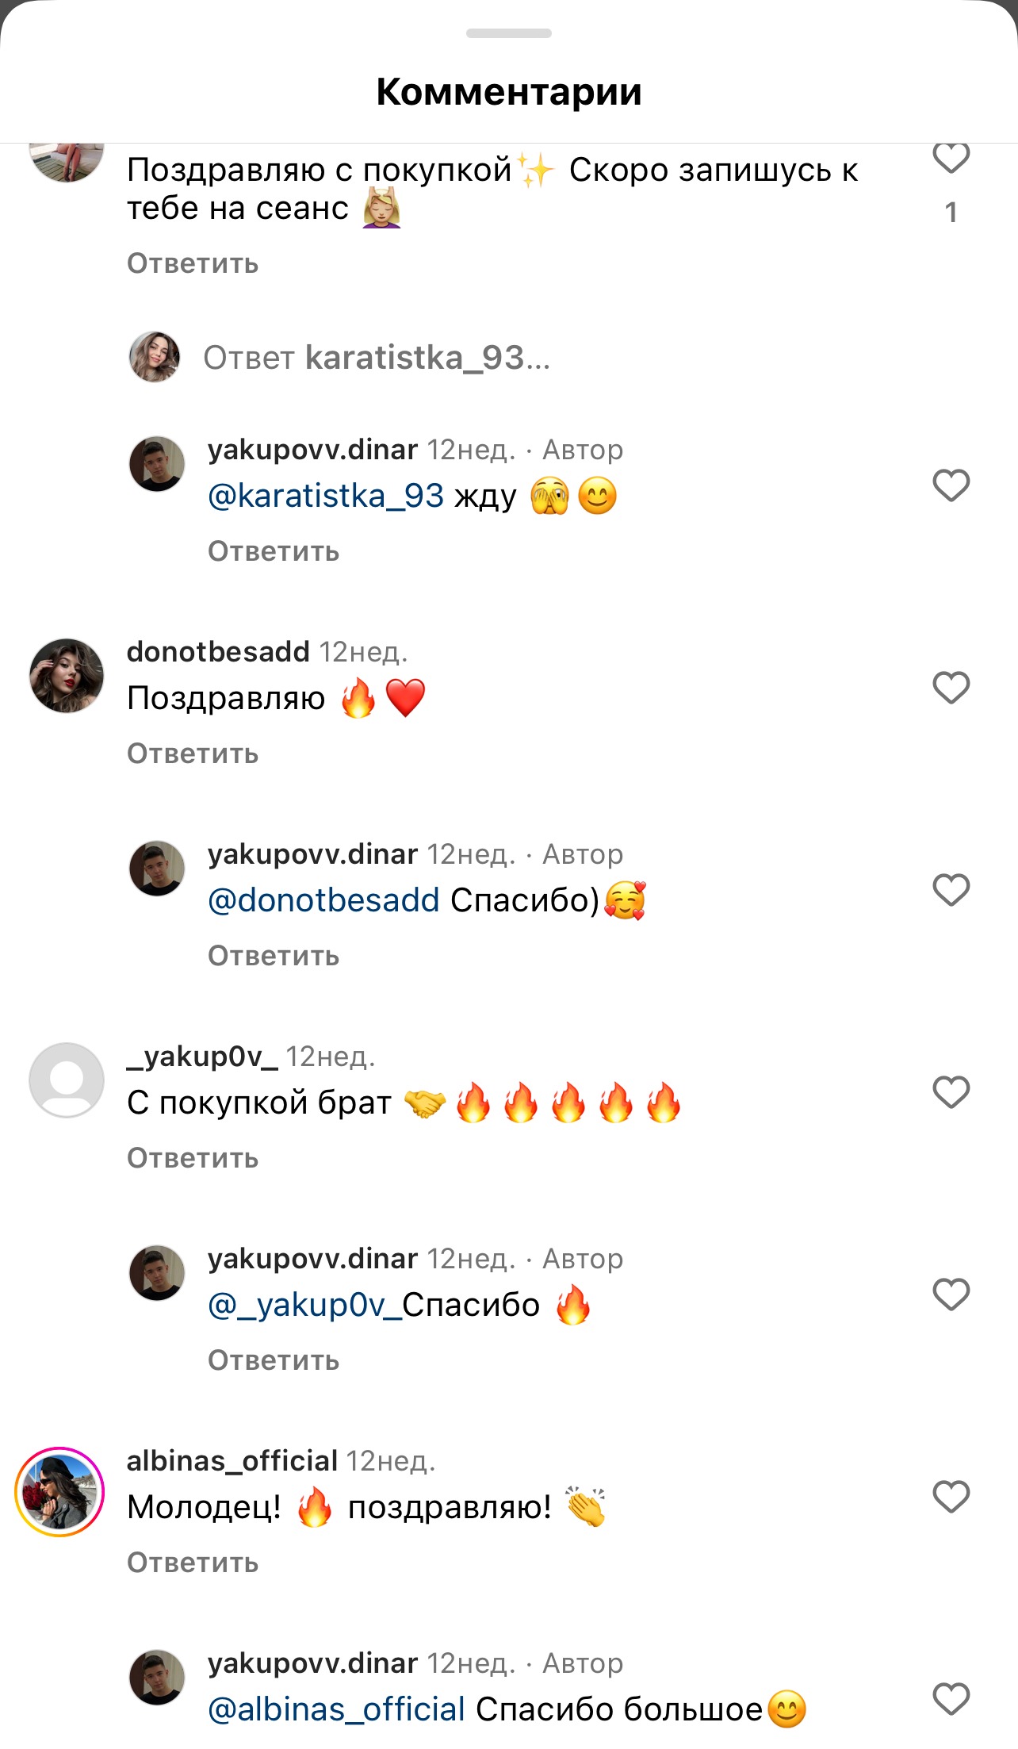Screen dimensions: 1018x1749
Task: Like the top comment about booking a session
Action: 951,159
